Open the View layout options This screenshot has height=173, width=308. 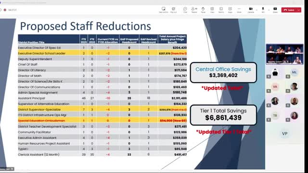pos(212,10)
